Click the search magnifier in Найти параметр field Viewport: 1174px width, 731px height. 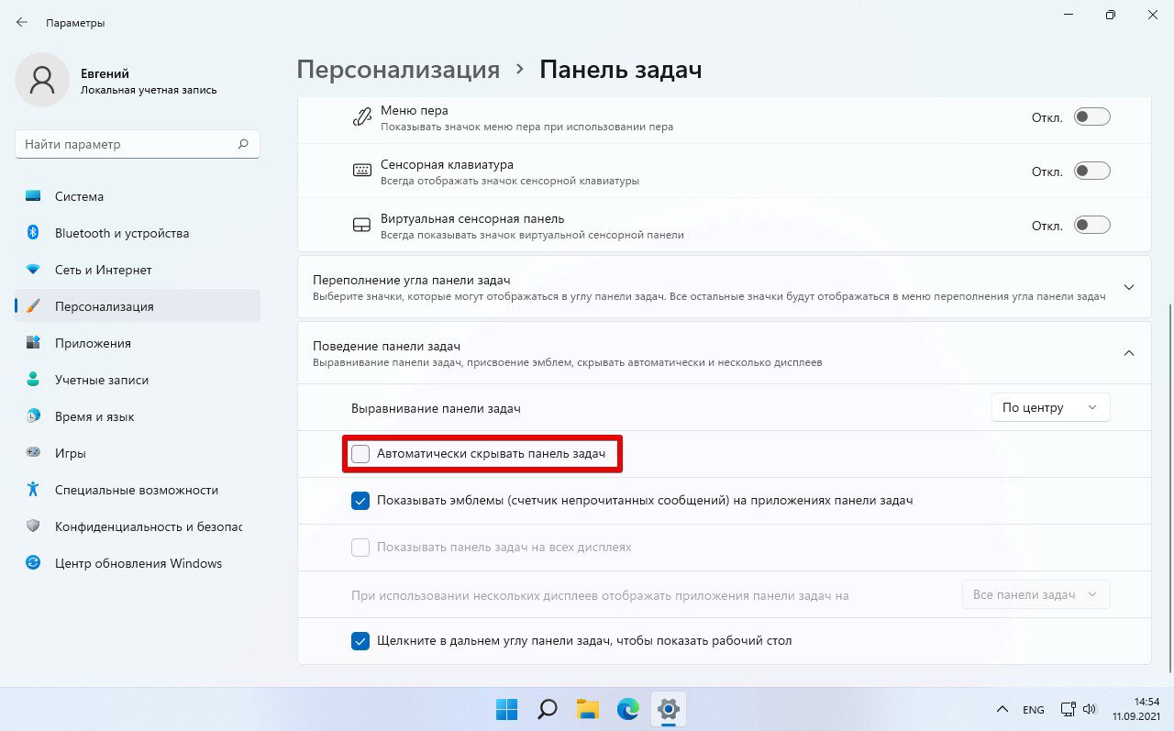tap(243, 144)
